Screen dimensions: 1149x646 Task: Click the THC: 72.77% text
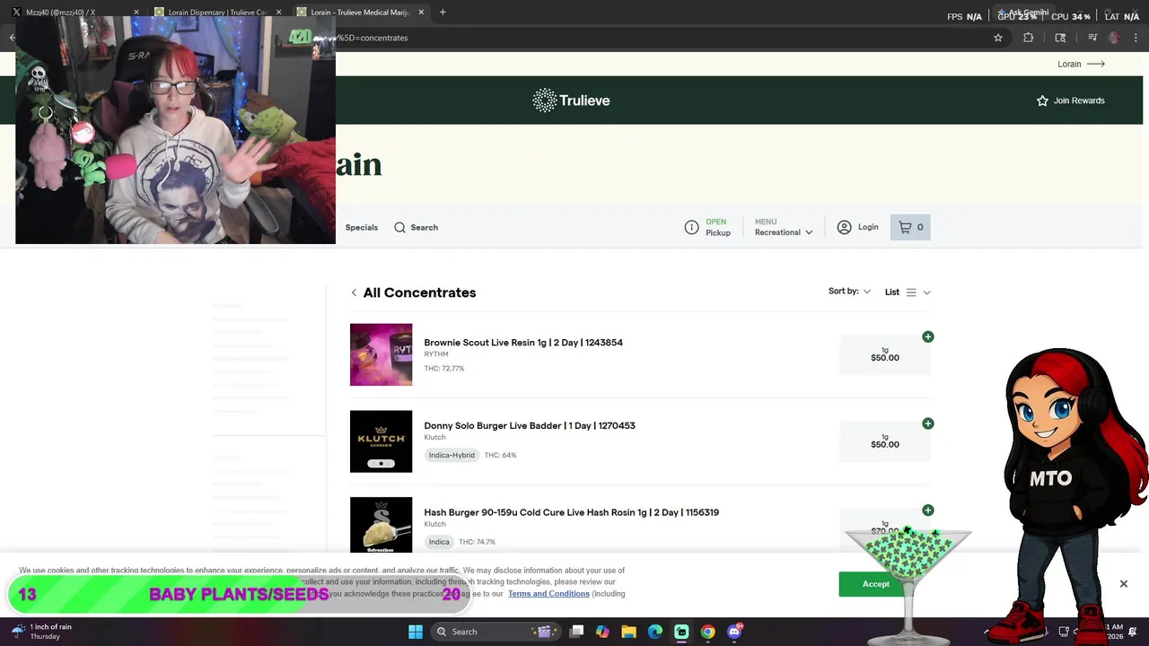tap(444, 369)
